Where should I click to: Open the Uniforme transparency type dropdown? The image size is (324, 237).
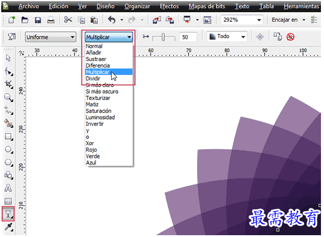pos(50,37)
